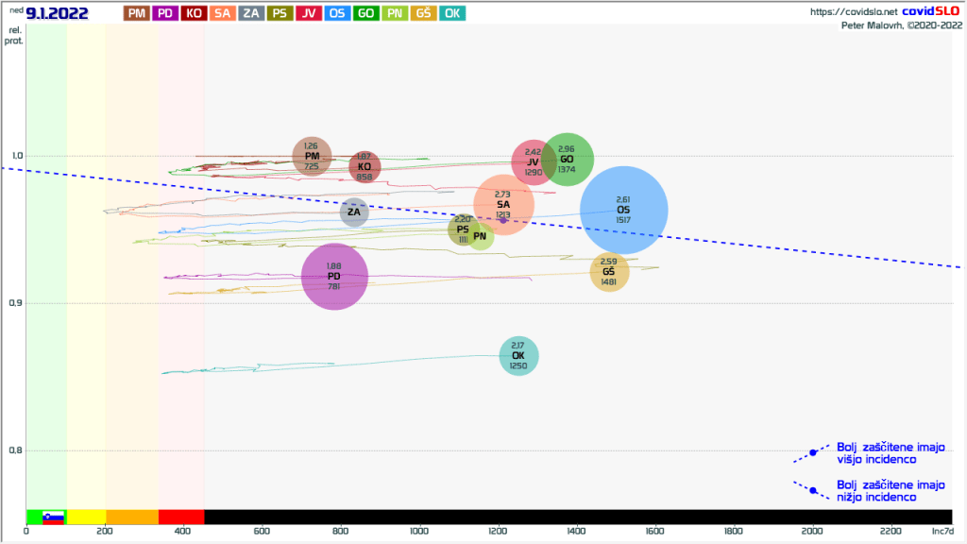Click the large blue OS bubble
The image size is (967, 544).
pyautogui.click(x=623, y=211)
